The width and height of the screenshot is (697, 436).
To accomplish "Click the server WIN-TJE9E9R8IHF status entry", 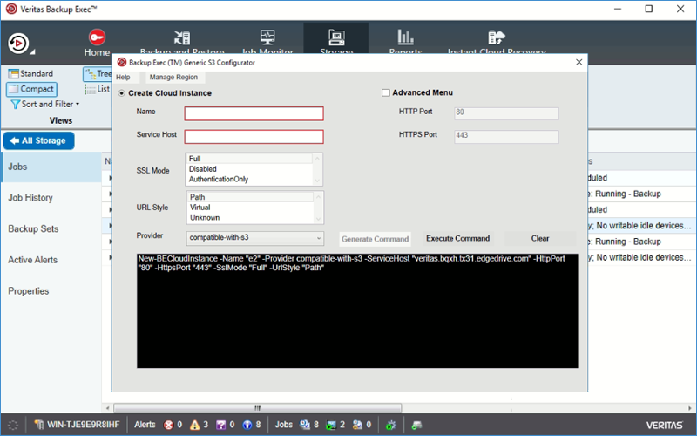I will click(78, 425).
